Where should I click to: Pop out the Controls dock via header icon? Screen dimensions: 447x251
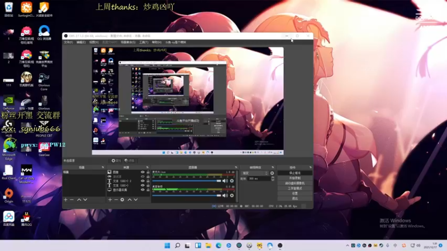click(311, 167)
